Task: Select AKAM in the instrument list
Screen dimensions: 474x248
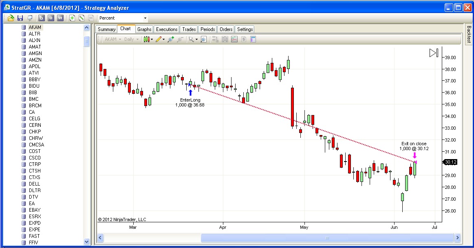Action: pos(35,27)
